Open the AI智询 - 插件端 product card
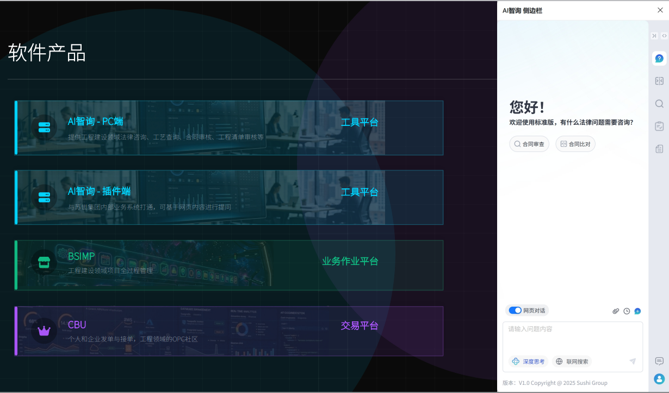The width and height of the screenshot is (669, 393). point(229,197)
